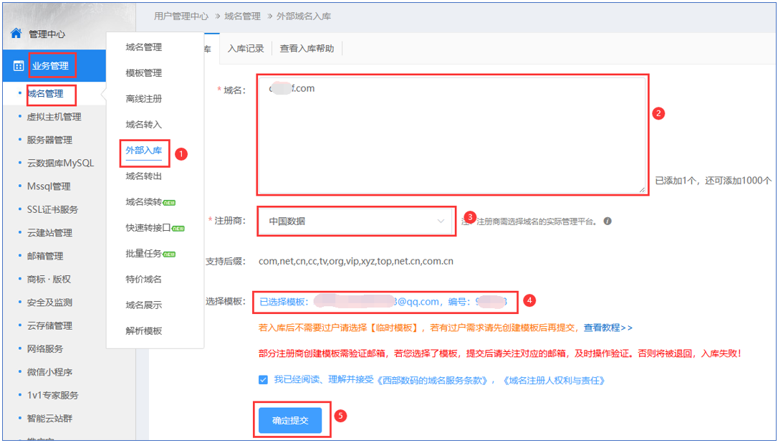Click the 确定提交 button
Viewport: 778px width, 443px height.
pyautogui.click(x=290, y=420)
